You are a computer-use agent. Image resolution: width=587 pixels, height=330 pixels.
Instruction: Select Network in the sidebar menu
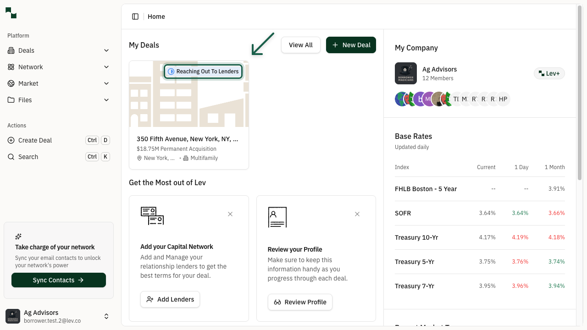tap(31, 67)
